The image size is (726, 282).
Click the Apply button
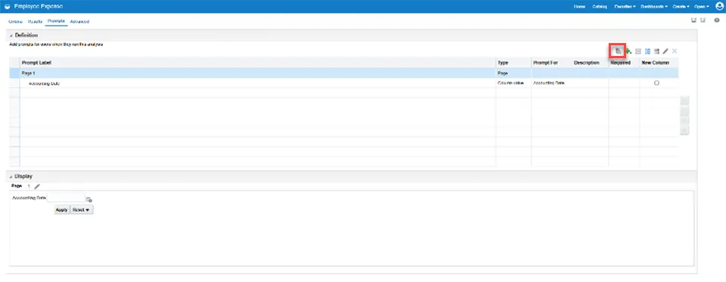(x=61, y=210)
